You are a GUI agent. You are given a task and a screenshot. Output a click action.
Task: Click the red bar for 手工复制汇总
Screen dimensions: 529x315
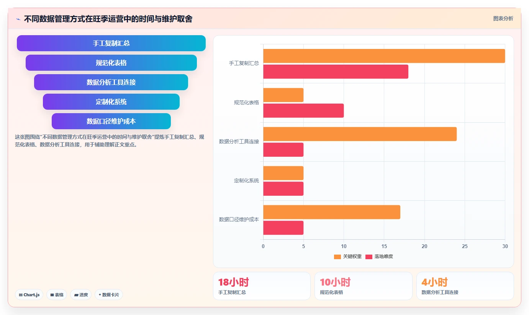(336, 71)
